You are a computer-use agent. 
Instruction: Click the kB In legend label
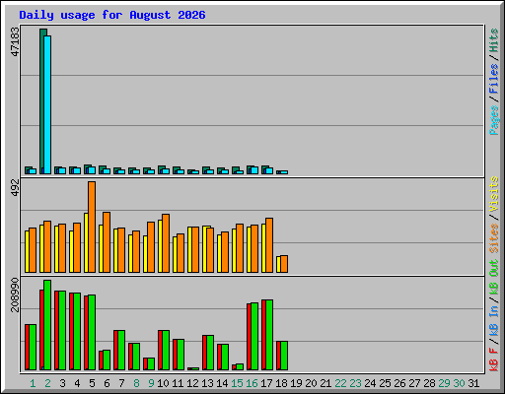pyautogui.click(x=494, y=322)
